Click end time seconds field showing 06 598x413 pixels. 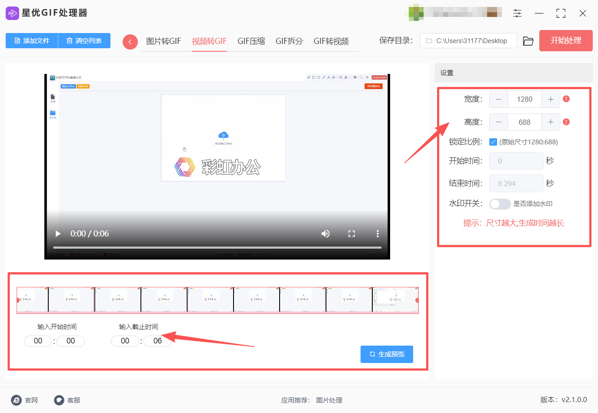157,341
